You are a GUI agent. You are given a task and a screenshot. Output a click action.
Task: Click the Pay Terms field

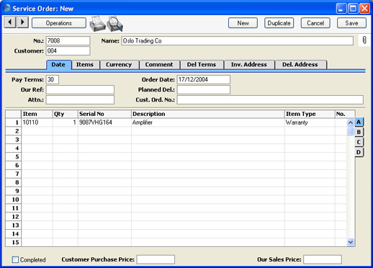53,79
